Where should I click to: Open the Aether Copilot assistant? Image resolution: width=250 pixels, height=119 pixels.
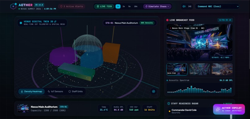[229, 109]
